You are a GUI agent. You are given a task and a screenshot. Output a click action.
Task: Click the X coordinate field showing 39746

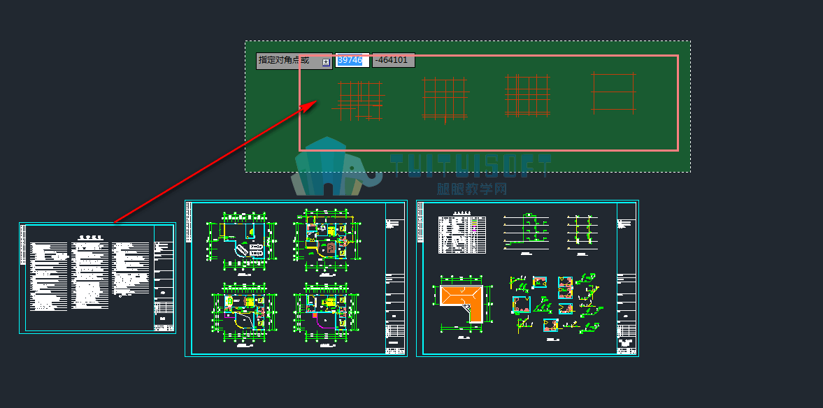(x=352, y=60)
